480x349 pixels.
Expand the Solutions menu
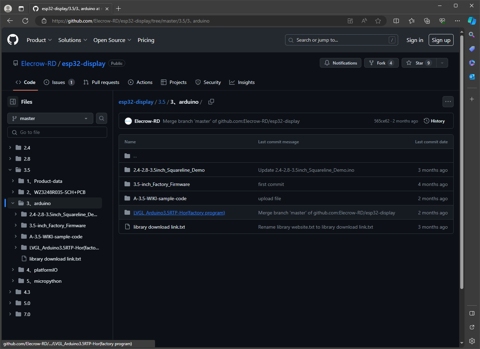pyautogui.click(x=72, y=40)
